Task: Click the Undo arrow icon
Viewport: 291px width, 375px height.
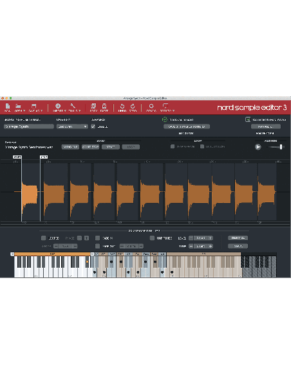Action: pyautogui.click(x=122, y=106)
